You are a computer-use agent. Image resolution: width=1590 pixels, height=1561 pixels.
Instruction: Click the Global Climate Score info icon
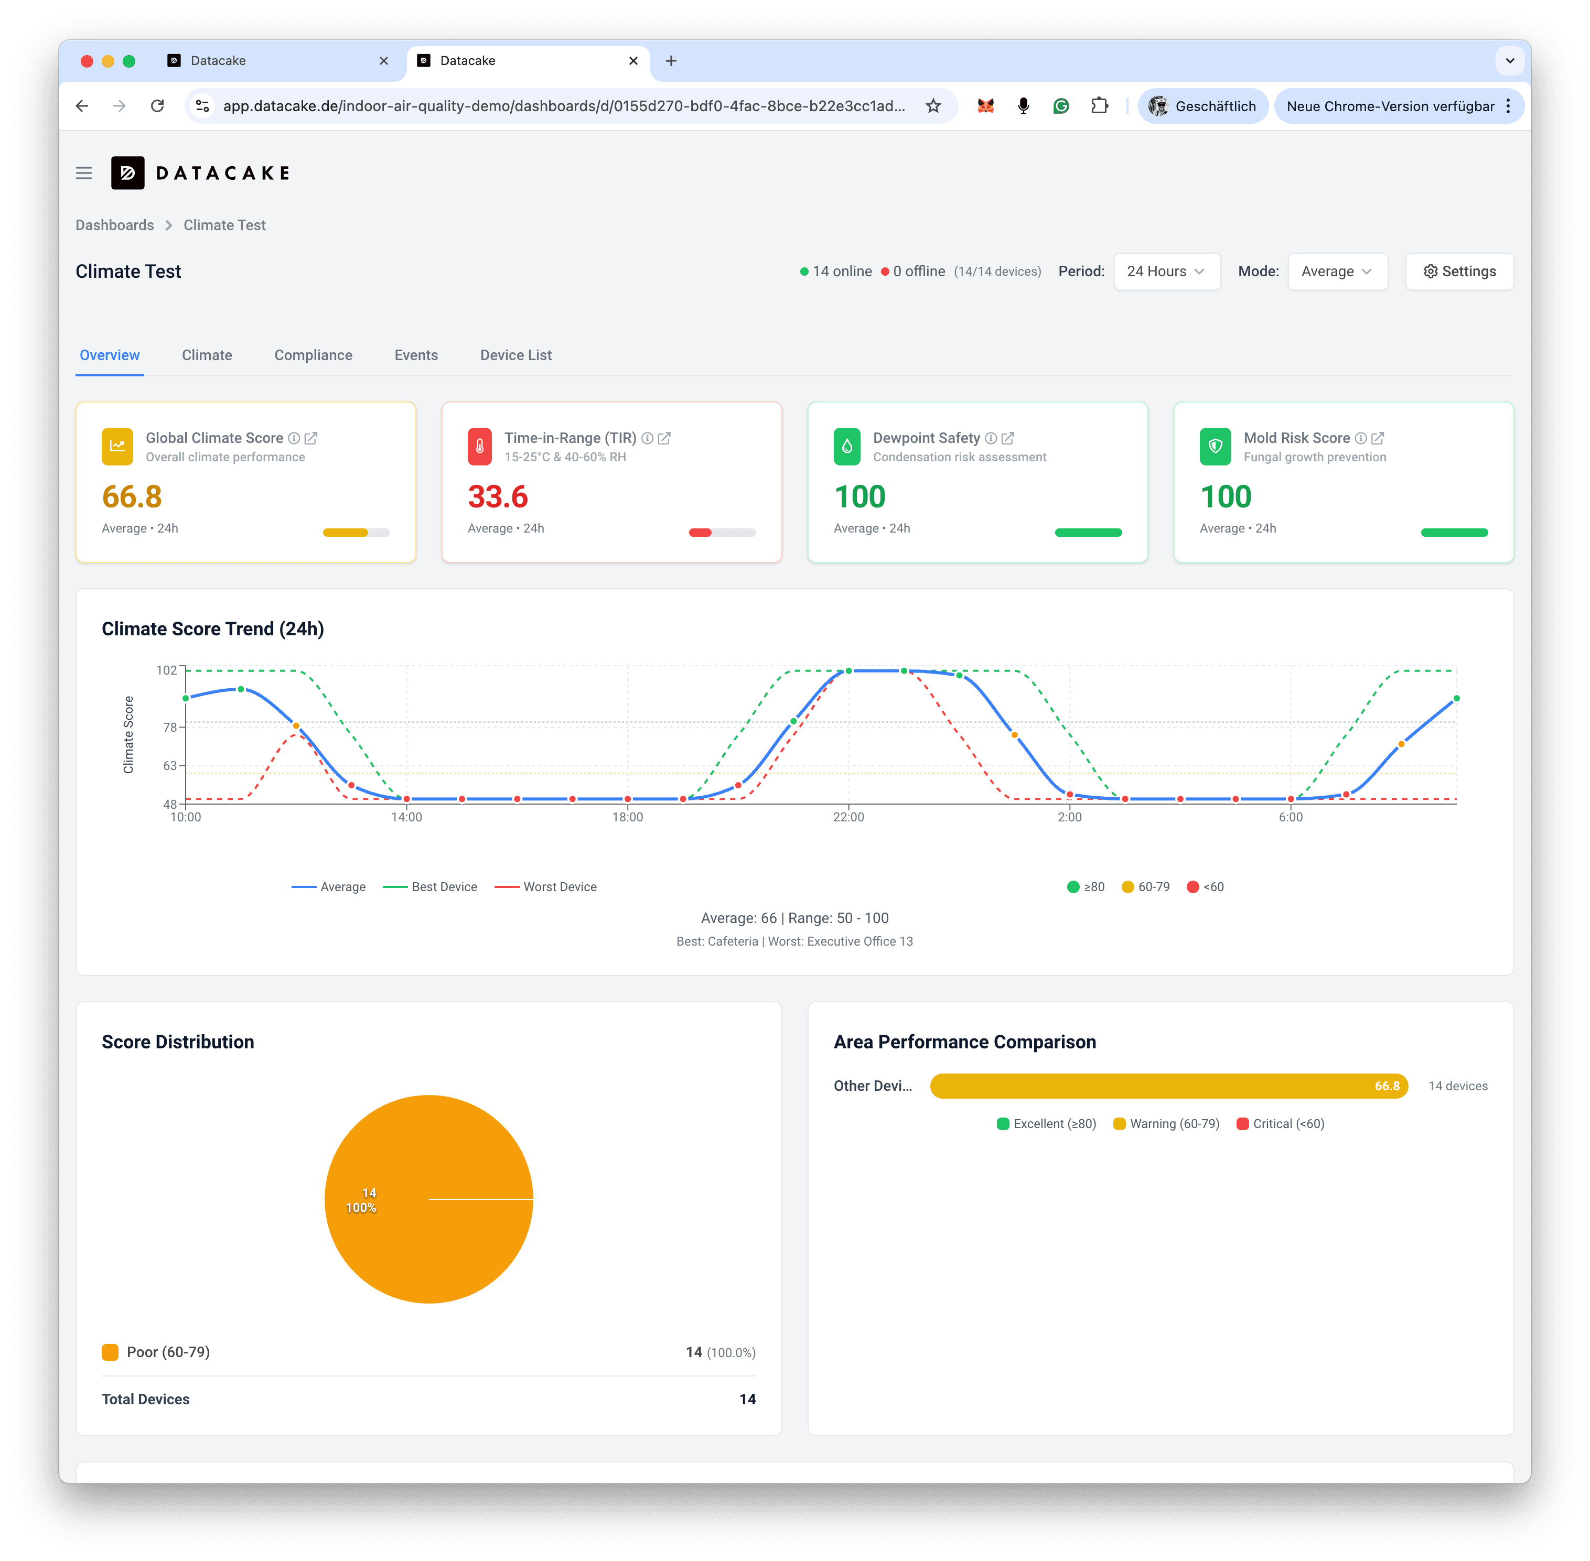pyautogui.click(x=294, y=439)
